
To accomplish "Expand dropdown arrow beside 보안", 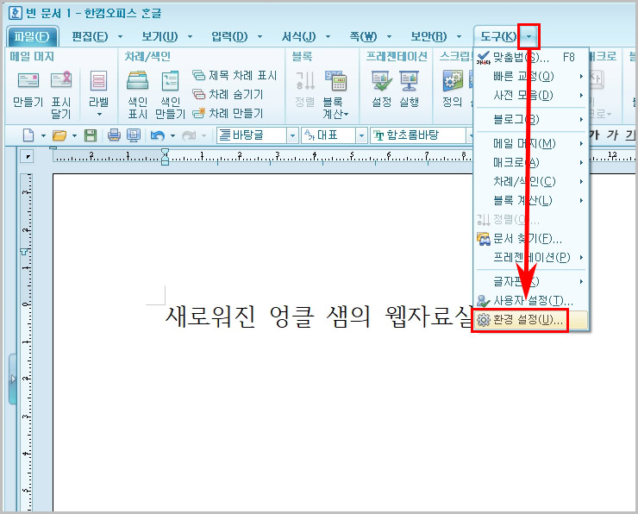I will click(459, 36).
